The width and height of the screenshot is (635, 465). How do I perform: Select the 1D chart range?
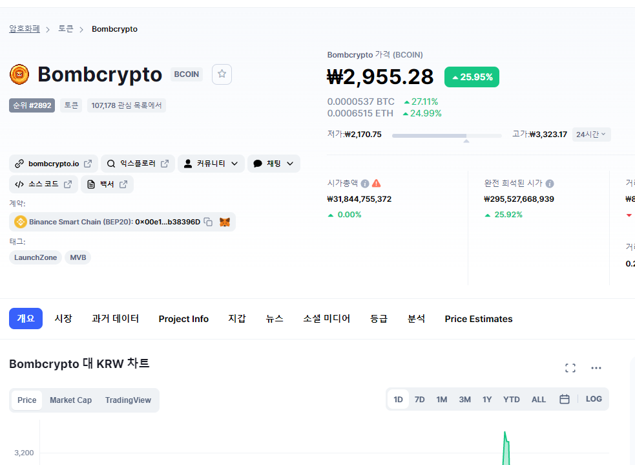point(398,399)
